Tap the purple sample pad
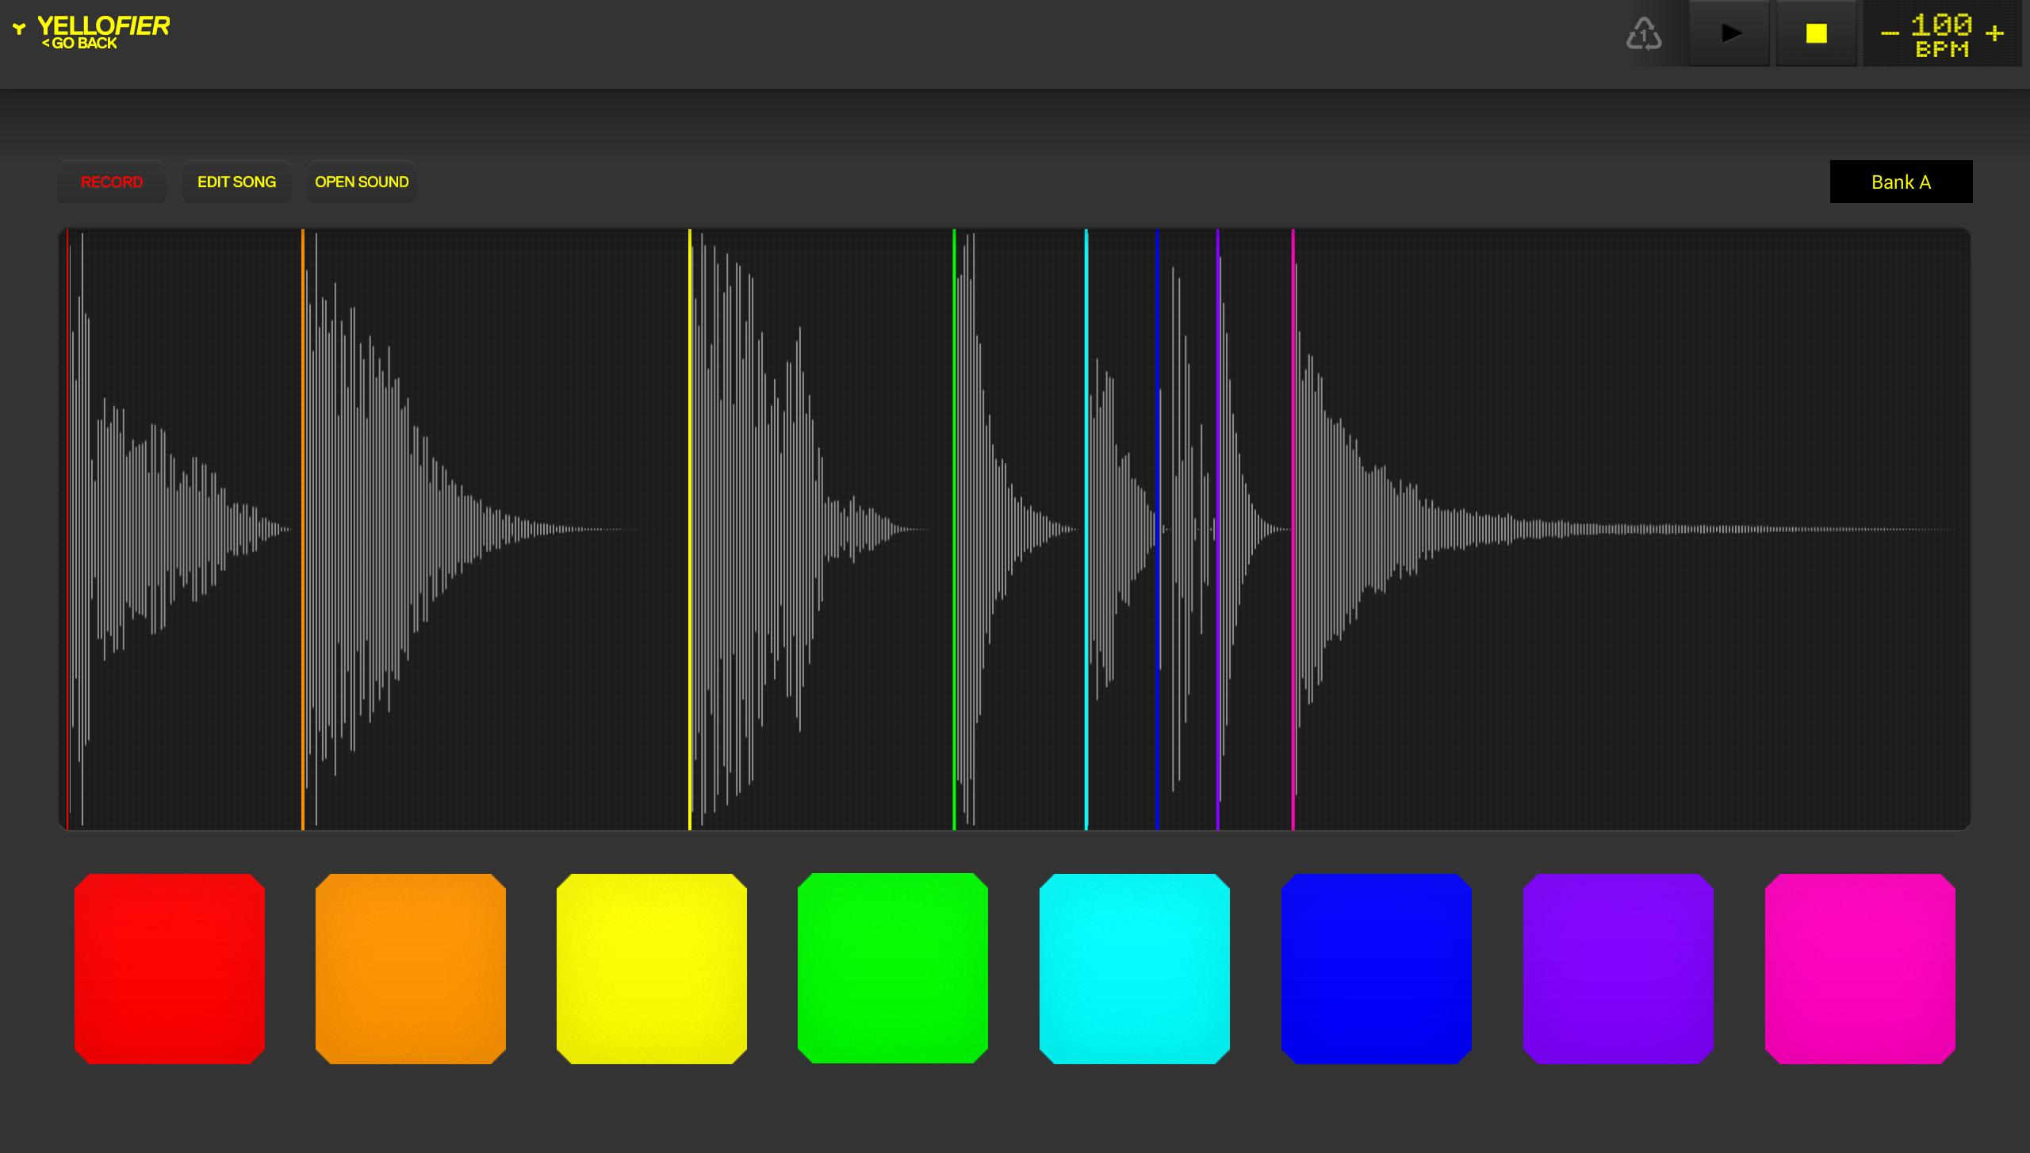Screen dimensions: 2030x1153 point(1618,968)
